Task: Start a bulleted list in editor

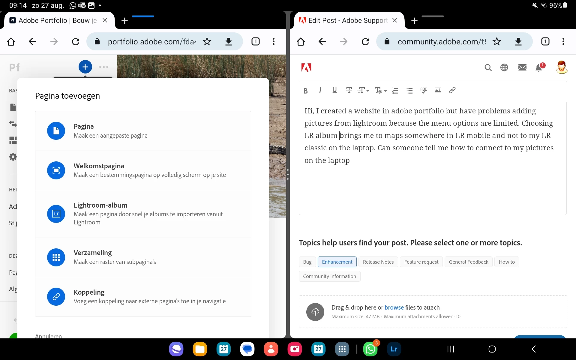Action: pos(409,91)
